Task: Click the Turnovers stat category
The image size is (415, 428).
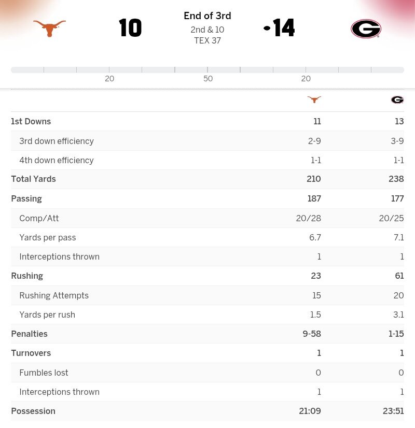Action: pyautogui.click(x=31, y=353)
